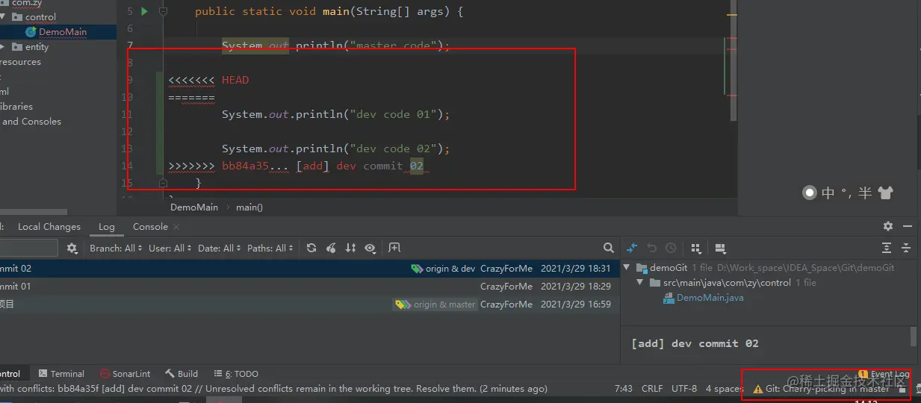921x403 pixels.
Task: Click the history clock icon in details pane
Action: (671, 248)
